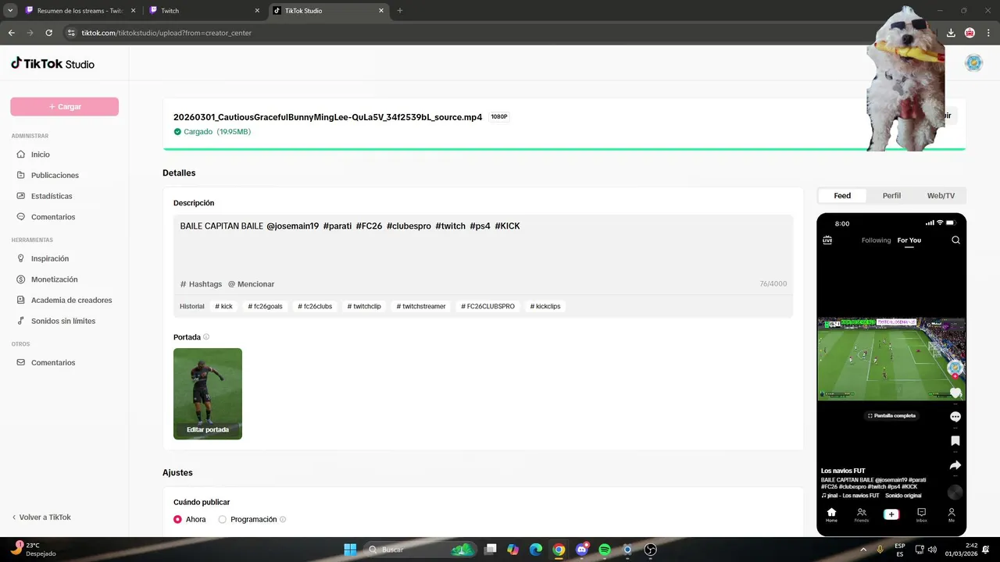The image size is (1000, 562).
Task: Click the Friends icon in phone preview
Action: click(862, 514)
